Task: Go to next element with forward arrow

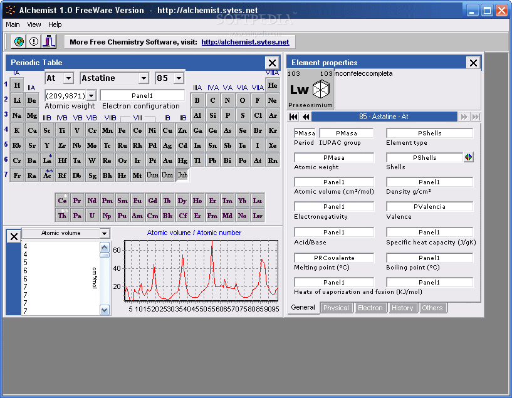Action: [464, 117]
